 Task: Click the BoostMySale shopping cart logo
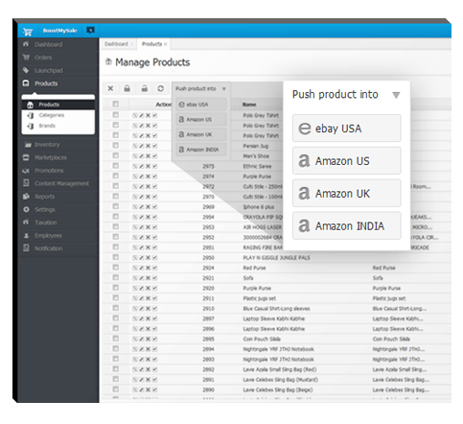point(28,31)
